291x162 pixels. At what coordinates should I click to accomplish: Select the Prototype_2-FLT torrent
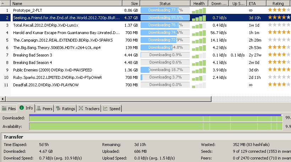tap(27, 10)
